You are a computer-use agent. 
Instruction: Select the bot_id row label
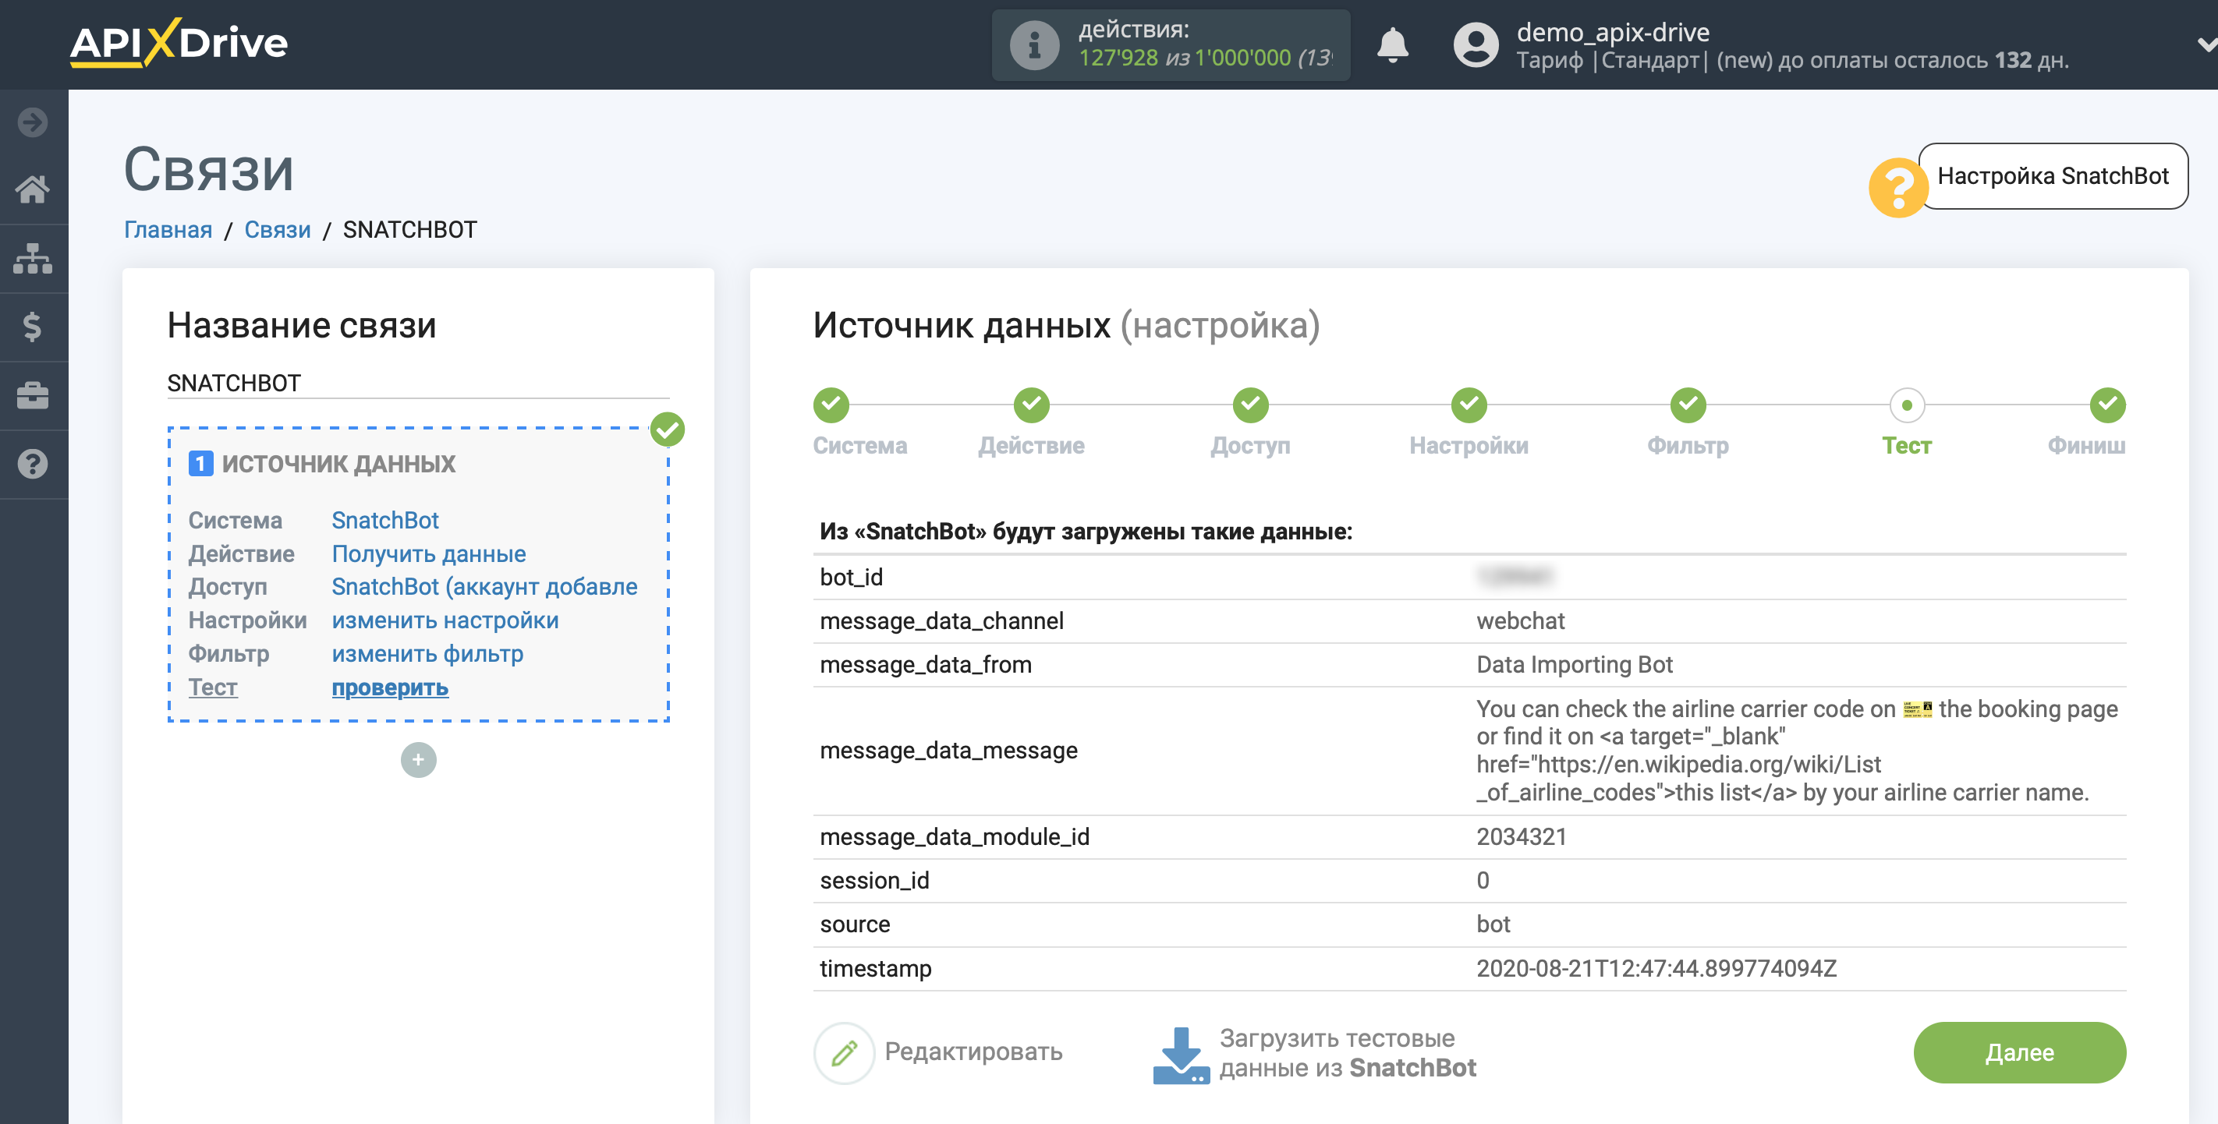coord(852,578)
